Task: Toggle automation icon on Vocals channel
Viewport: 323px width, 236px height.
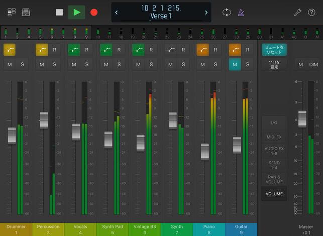Action: pos(74,50)
